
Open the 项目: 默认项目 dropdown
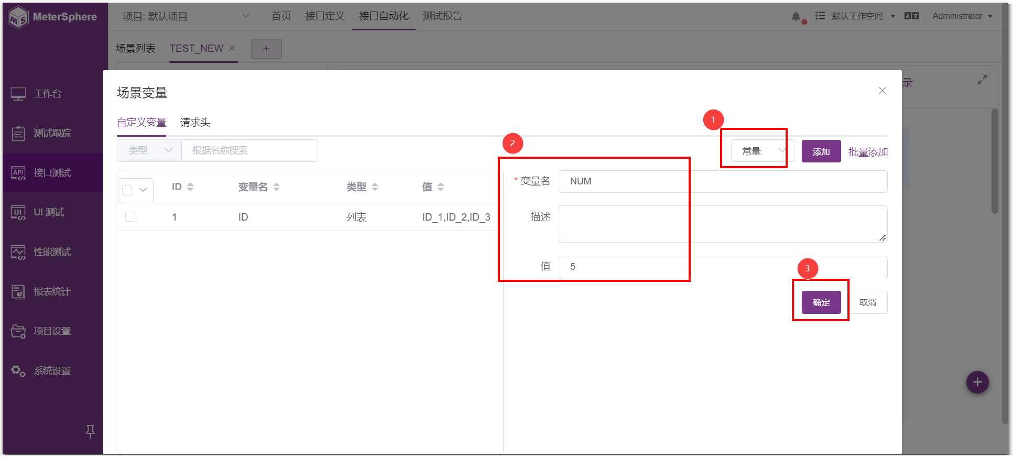186,16
